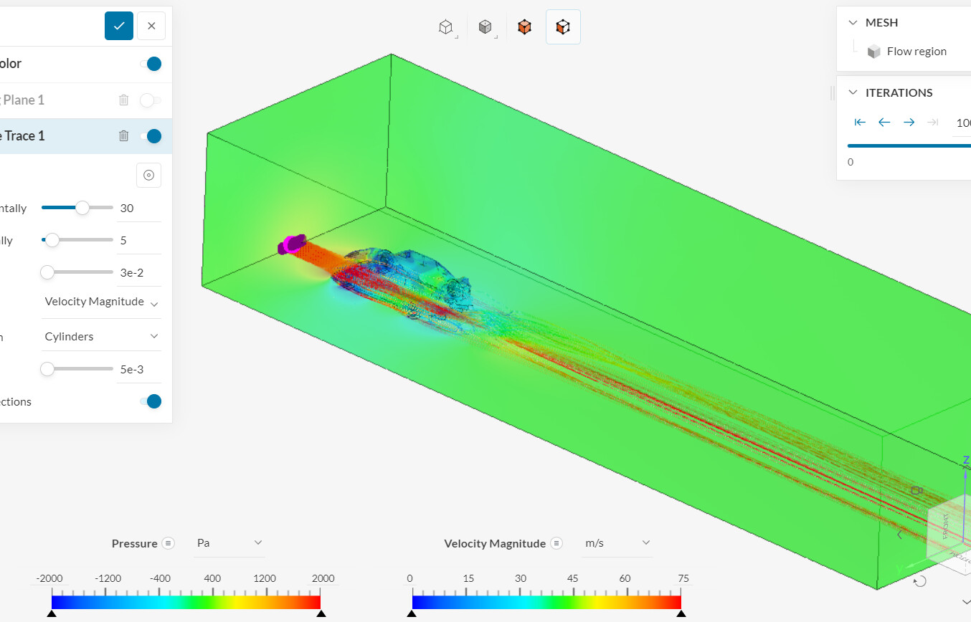Click the Flow region mesh cube icon
The image size is (971, 622).
point(873,51)
